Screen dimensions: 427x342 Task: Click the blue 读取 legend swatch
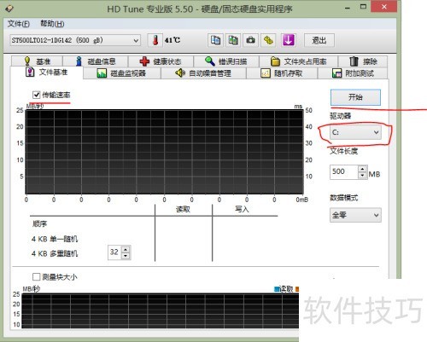click(x=277, y=289)
